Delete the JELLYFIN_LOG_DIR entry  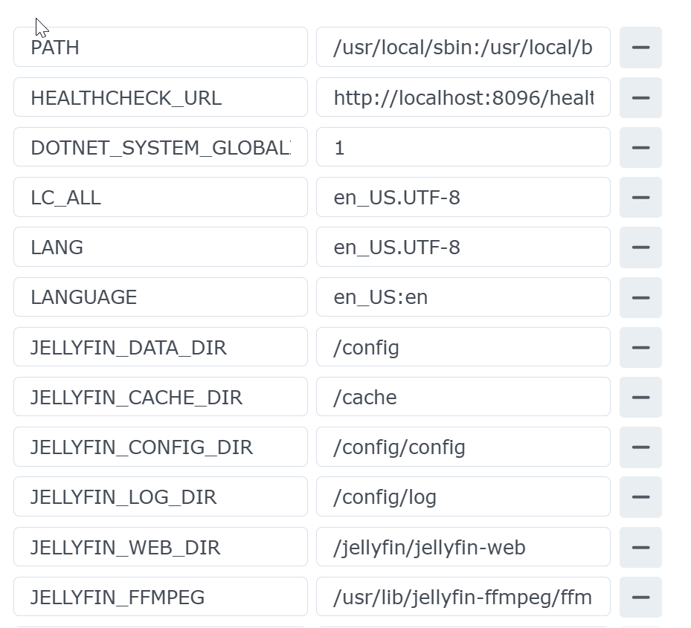pos(640,497)
